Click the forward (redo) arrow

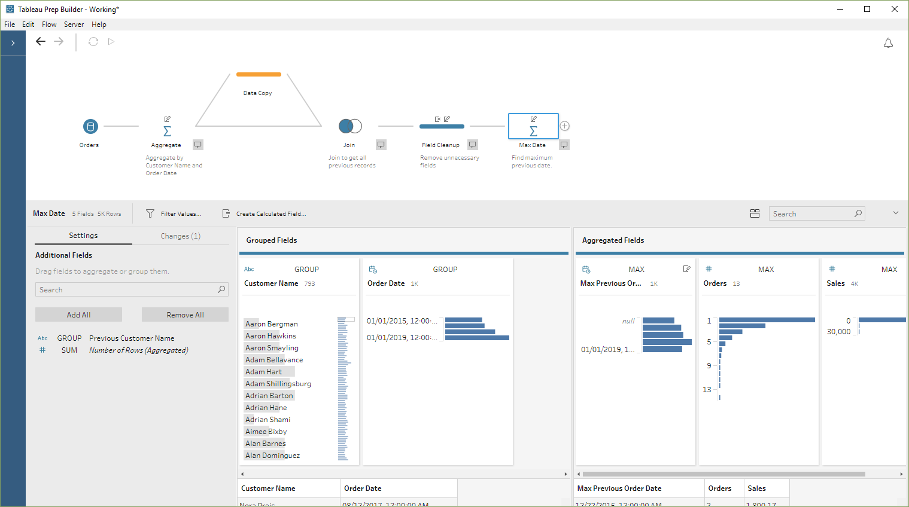tap(59, 41)
